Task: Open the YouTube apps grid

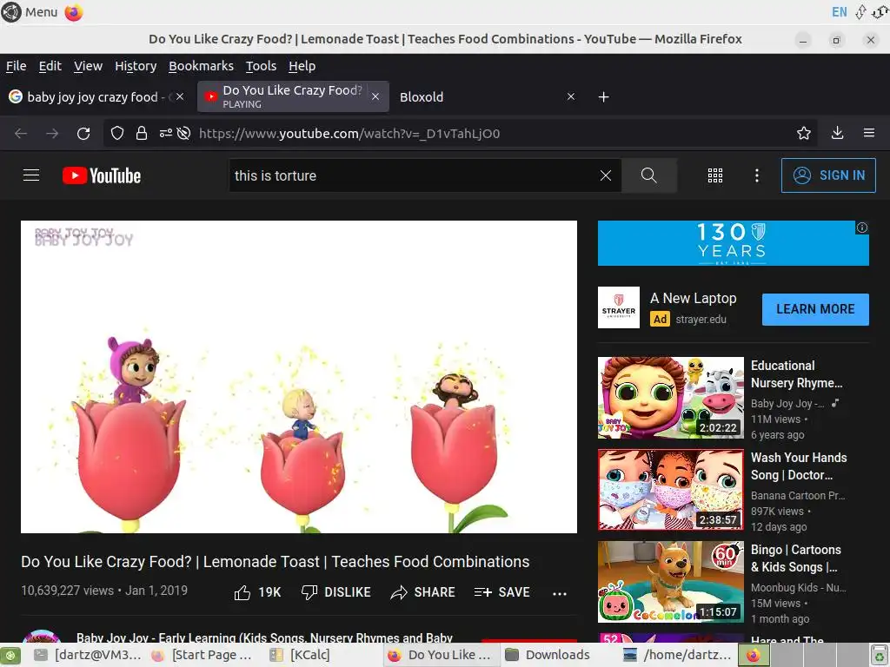Action: click(715, 175)
